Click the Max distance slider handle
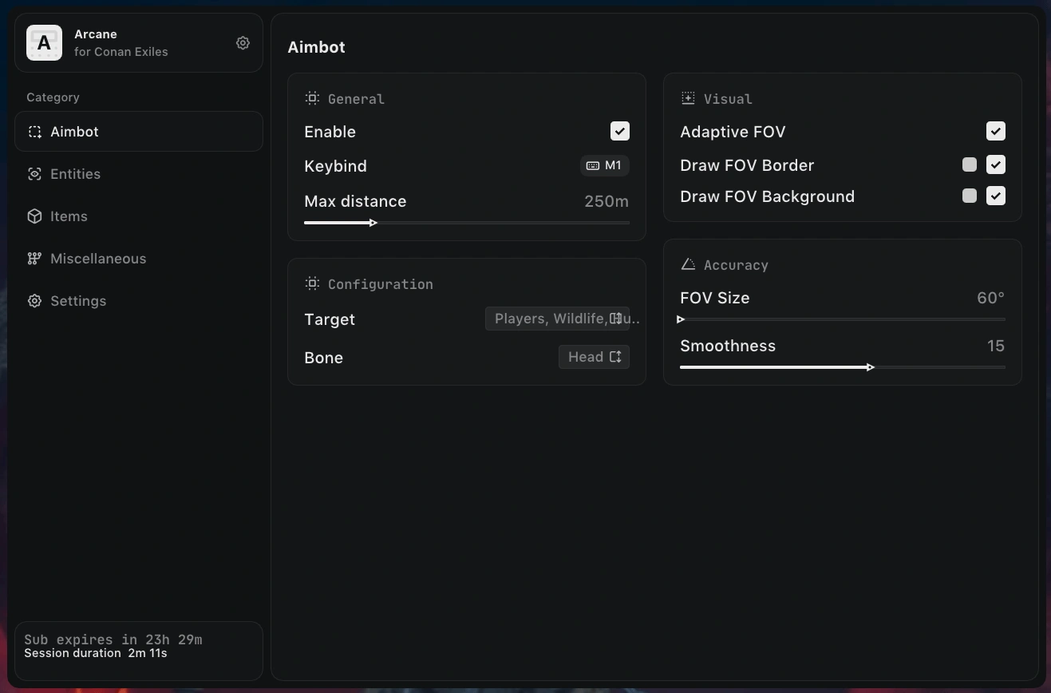Screen dimensions: 1051x693 [x=373, y=223]
